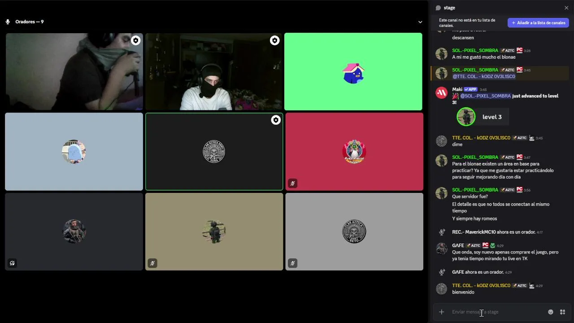Click the chat bubble icon beside stage
This screenshot has height=323, width=574.
[438, 8]
